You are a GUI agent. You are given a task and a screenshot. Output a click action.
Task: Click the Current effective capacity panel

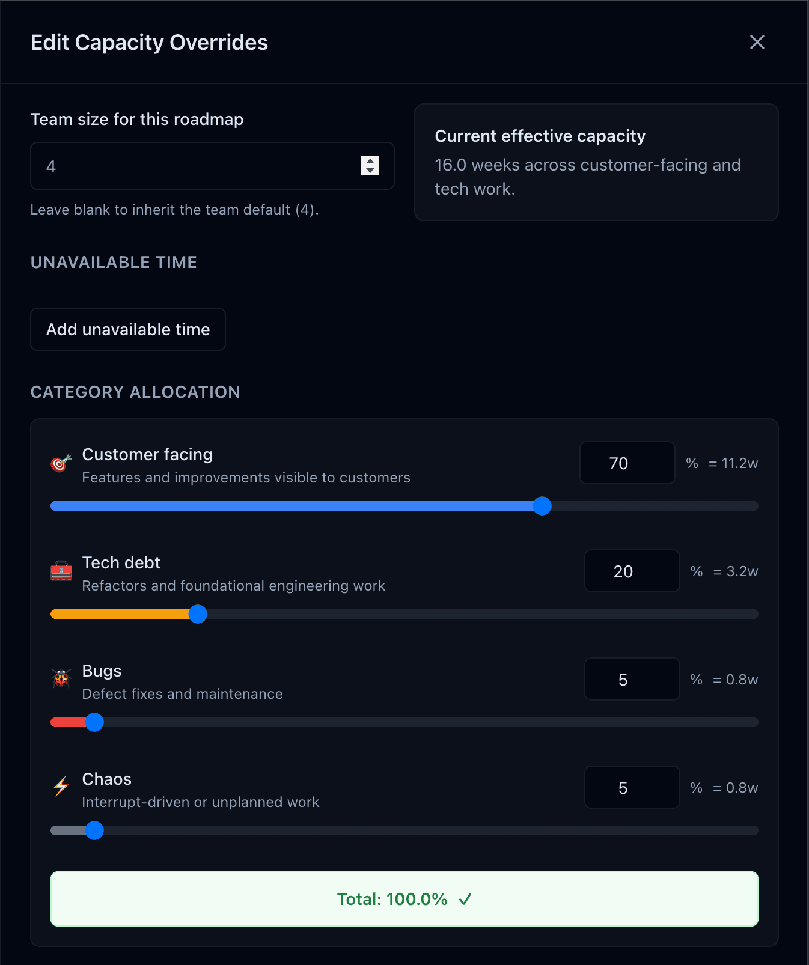(x=596, y=162)
